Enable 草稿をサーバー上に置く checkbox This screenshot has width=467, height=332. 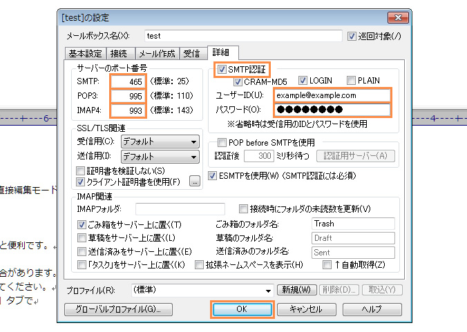click(x=82, y=238)
